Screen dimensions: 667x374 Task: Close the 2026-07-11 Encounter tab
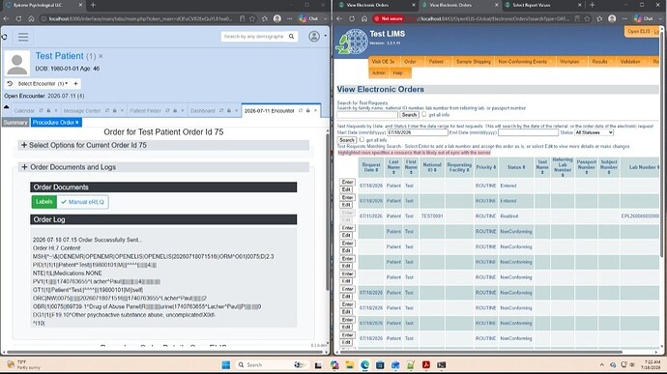tap(316, 110)
